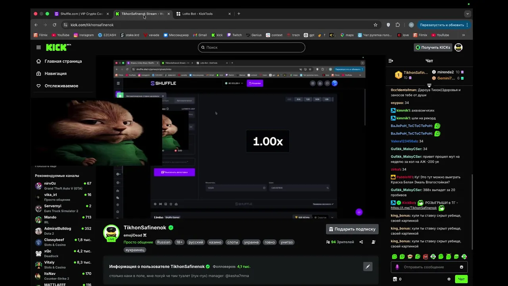This screenshot has height=286, width=508.
Task: Edit channel info with the pencil icon
Action: point(368,267)
